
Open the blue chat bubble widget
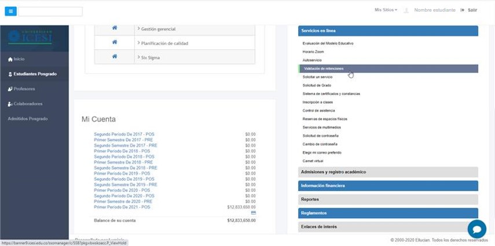point(476,229)
